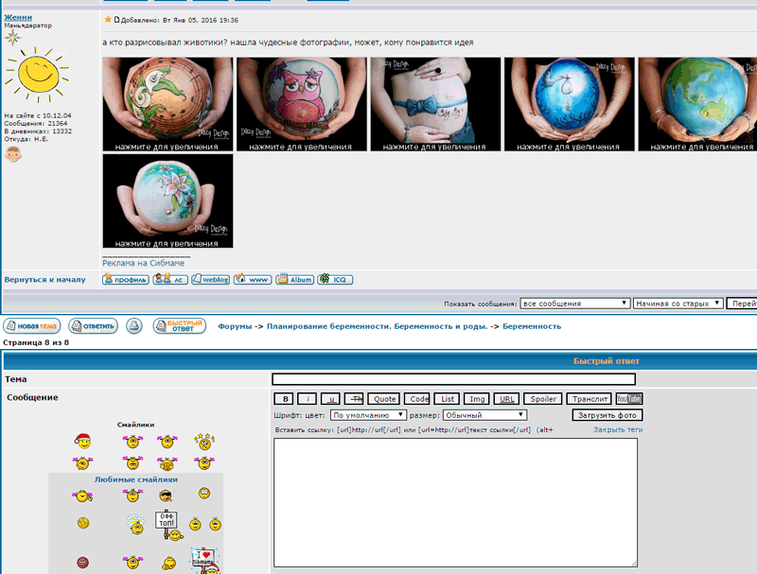
Task: Click the "Реклама на Сибмаме" link
Action: 144,263
